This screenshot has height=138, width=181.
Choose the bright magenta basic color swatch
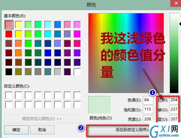tap(77, 34)
